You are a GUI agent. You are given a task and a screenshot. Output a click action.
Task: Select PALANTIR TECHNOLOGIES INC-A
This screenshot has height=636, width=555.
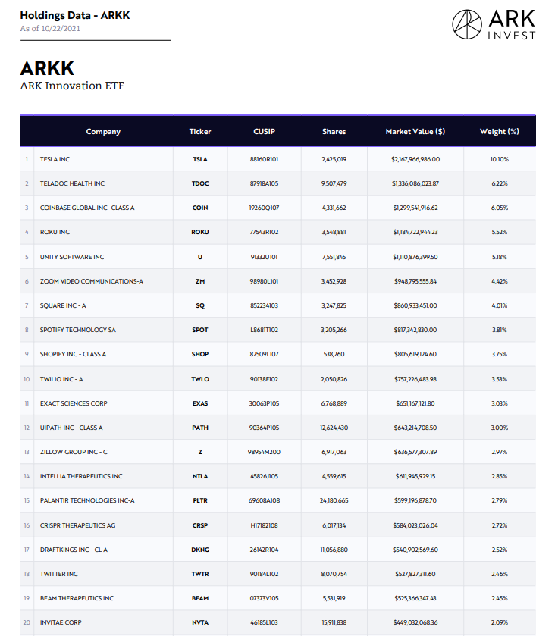87,501
